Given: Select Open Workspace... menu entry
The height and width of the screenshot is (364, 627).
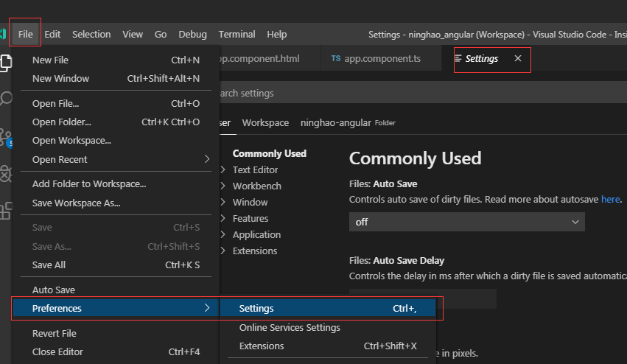Looking at the screenshot, I should pyautogui.click(x=116, y=141).
